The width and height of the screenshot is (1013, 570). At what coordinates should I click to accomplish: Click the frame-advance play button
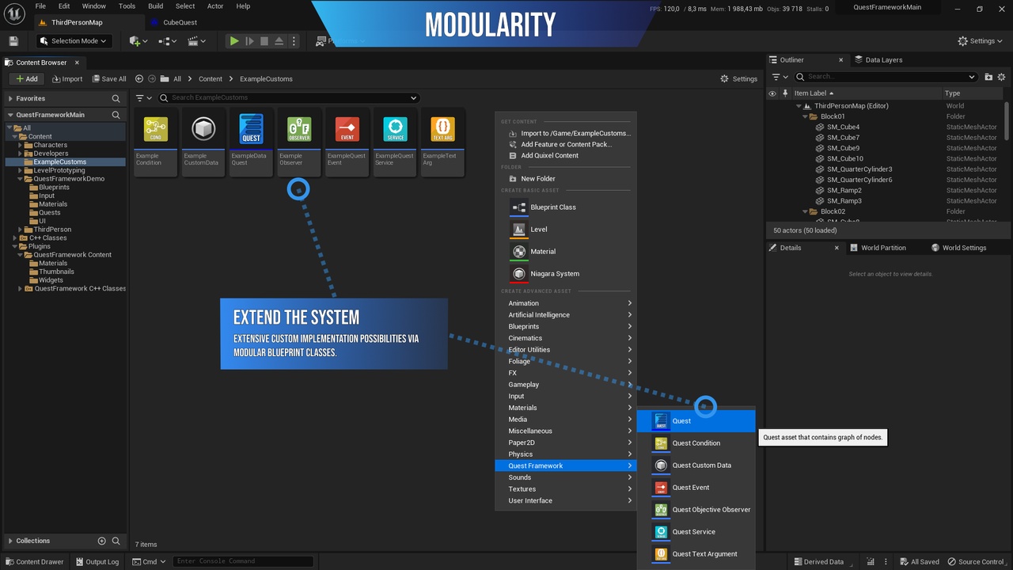[x=249, y=41]
